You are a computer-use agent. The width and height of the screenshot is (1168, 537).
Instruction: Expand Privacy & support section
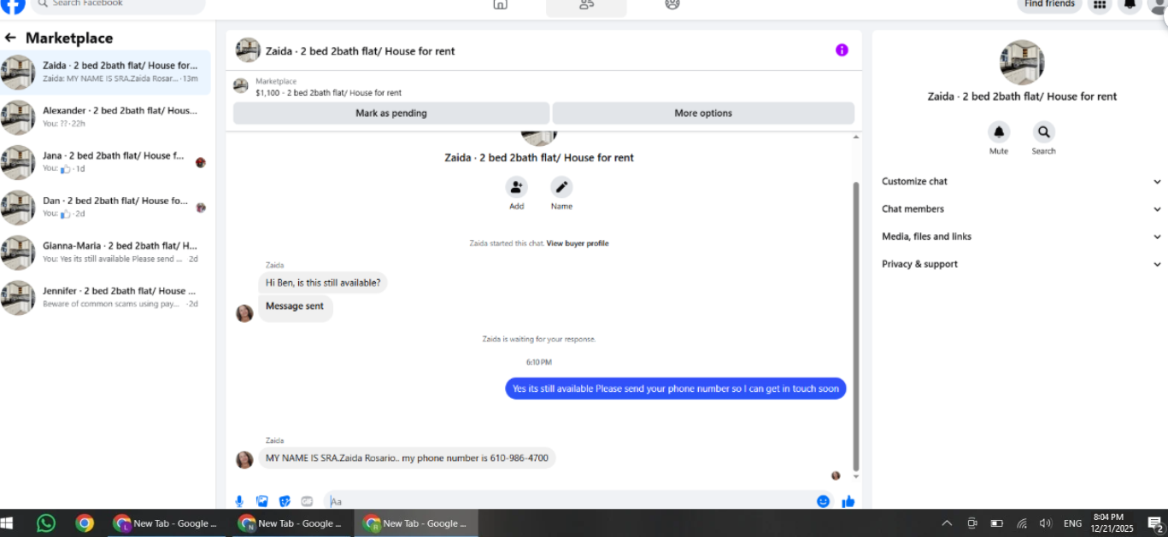(x=1021, y=264)
